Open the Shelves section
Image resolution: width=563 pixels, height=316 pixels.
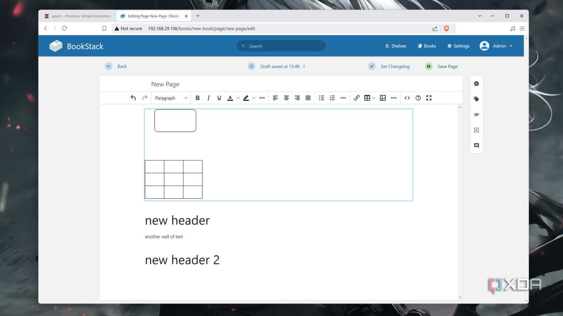coord(395,46)
